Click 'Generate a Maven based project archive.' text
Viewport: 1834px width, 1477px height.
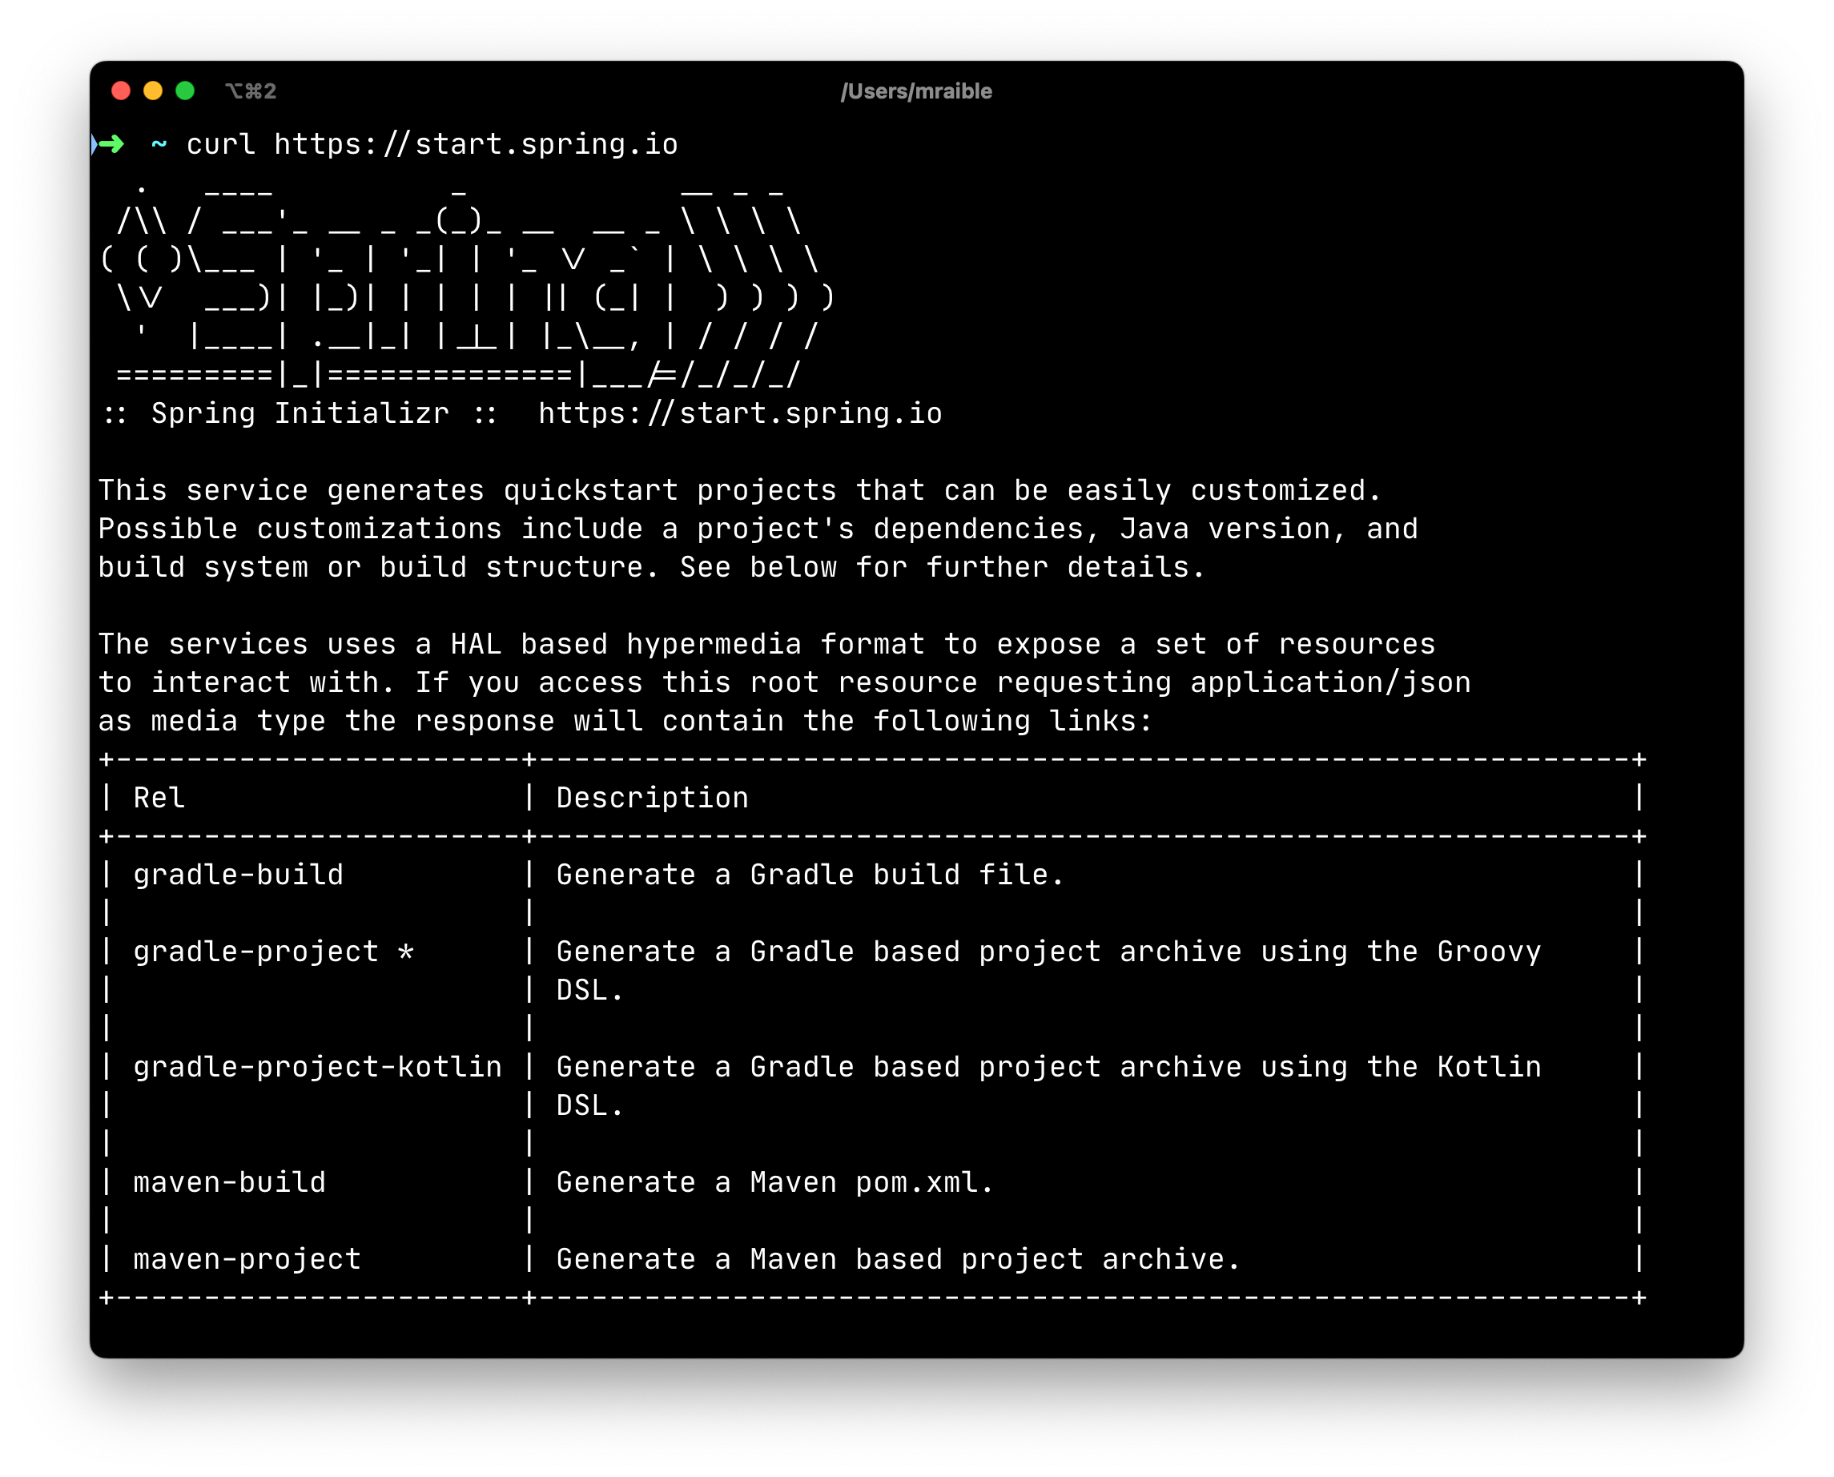click(x=899, y=1259)
